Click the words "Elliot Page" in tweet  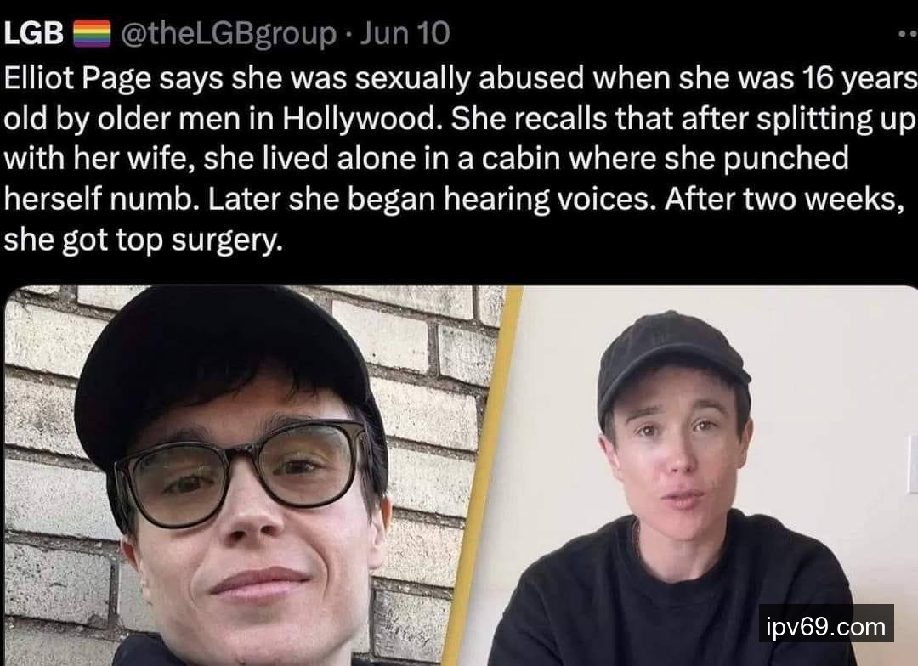point(77,78)
